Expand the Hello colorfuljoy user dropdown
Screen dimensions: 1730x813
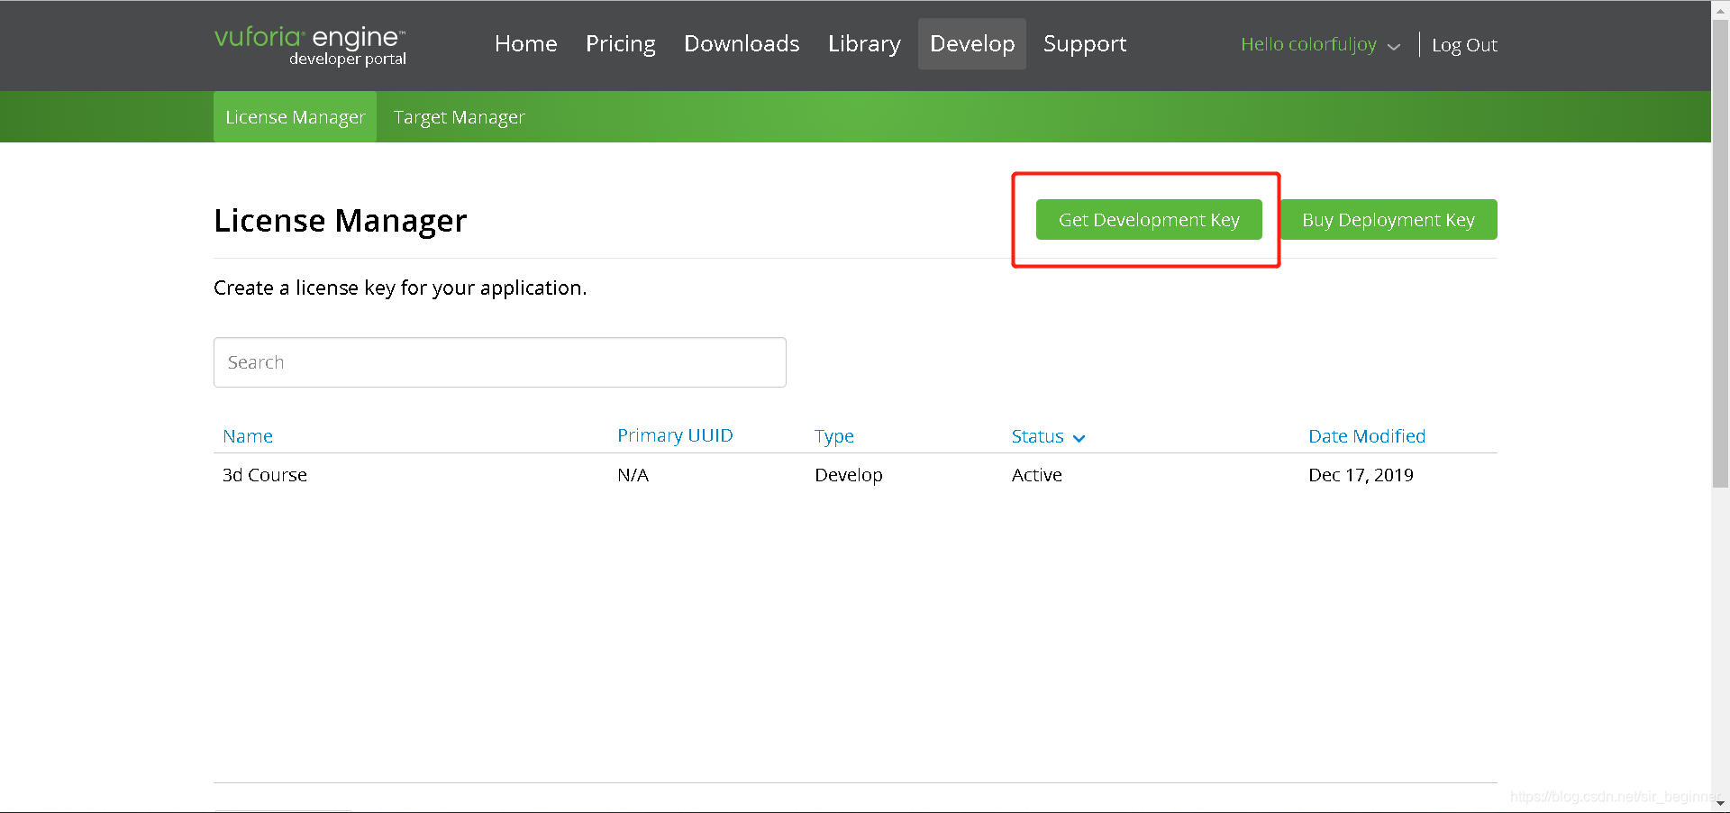point(1320,45)
